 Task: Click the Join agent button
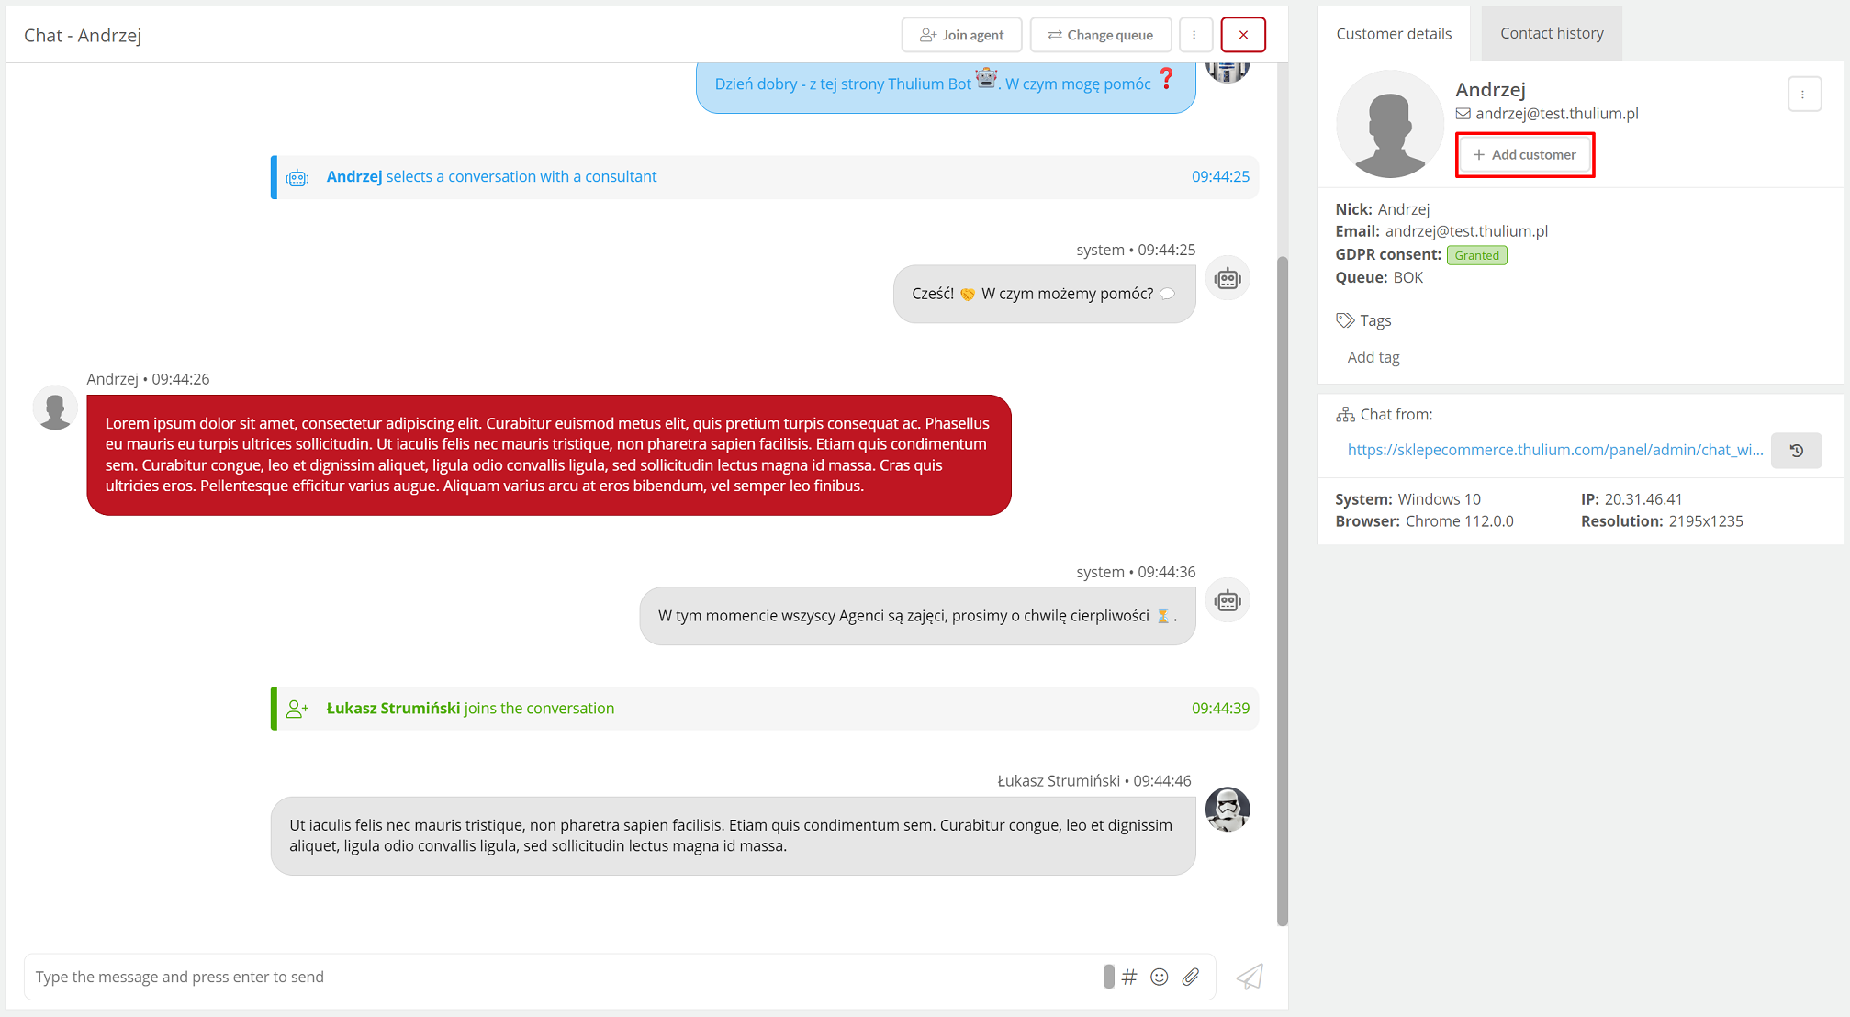(x=962, y=35)
